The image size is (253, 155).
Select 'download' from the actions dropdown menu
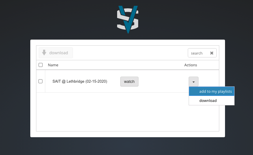(x=208, y=100)
